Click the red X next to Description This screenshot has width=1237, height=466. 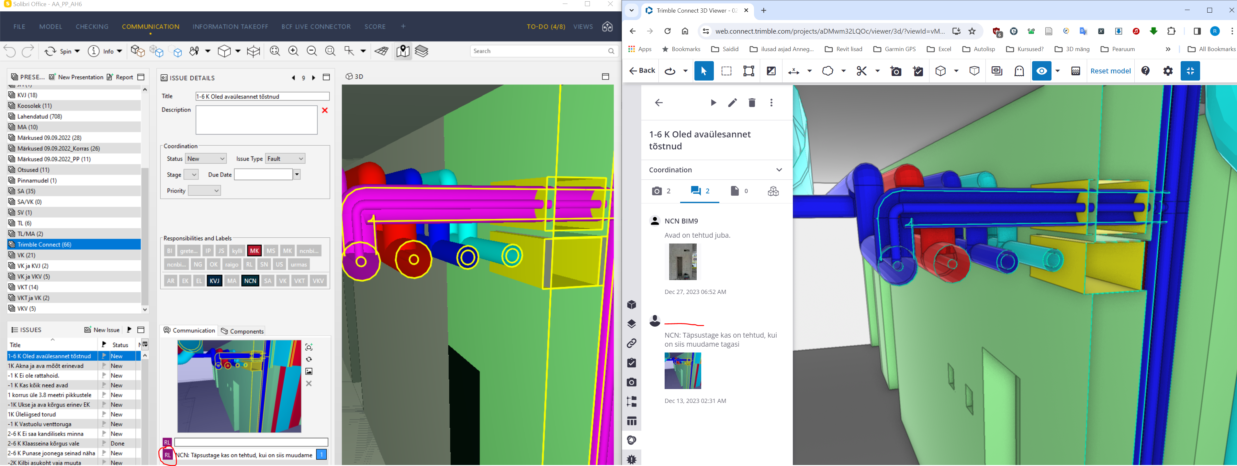pos(325,110)
